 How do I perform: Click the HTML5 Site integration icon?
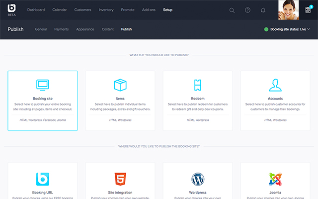120,179
